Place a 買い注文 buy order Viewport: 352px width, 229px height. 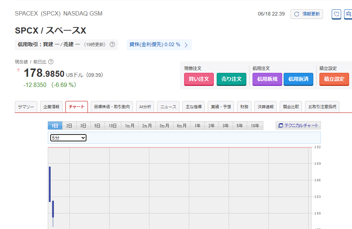[199, 79]
